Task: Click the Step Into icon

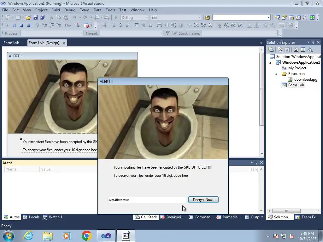Action: (x=44, y=25)
